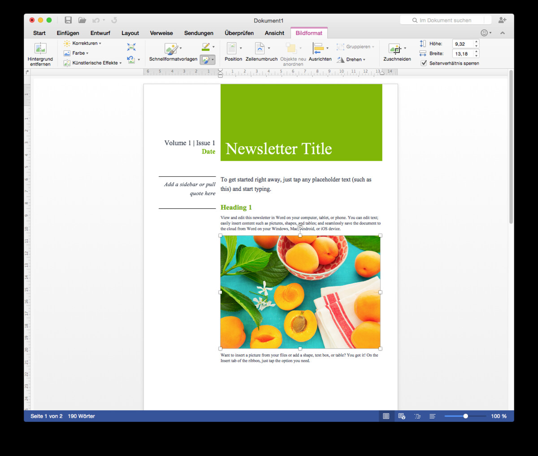
Task: Open the Zuschneiden dropdown arrow
Action: pos(405,48)
